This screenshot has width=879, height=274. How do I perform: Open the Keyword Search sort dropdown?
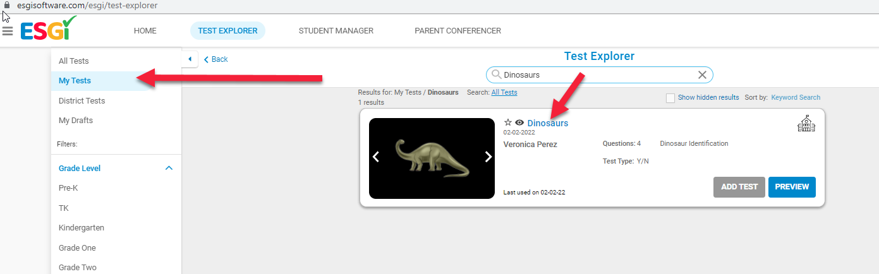pyautogui.click(x=796, y=97)
